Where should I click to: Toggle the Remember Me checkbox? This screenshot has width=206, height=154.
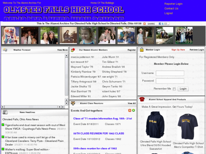coord(174,89)
